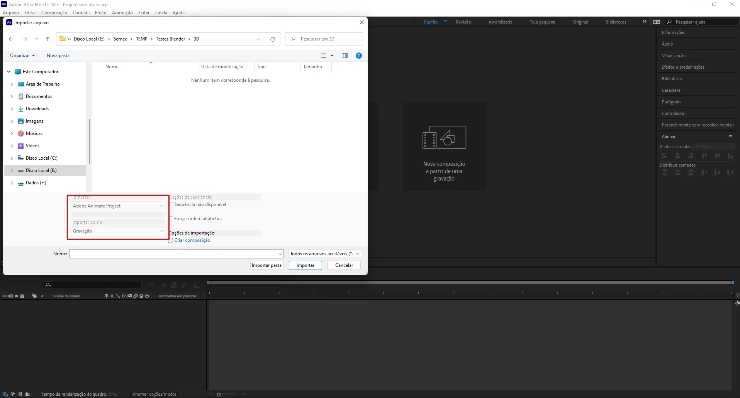Image resolution: width=740 pixels, height=398 pixels.
Task: Toggle the render time pane icon
Action: (x=28, y=394)
